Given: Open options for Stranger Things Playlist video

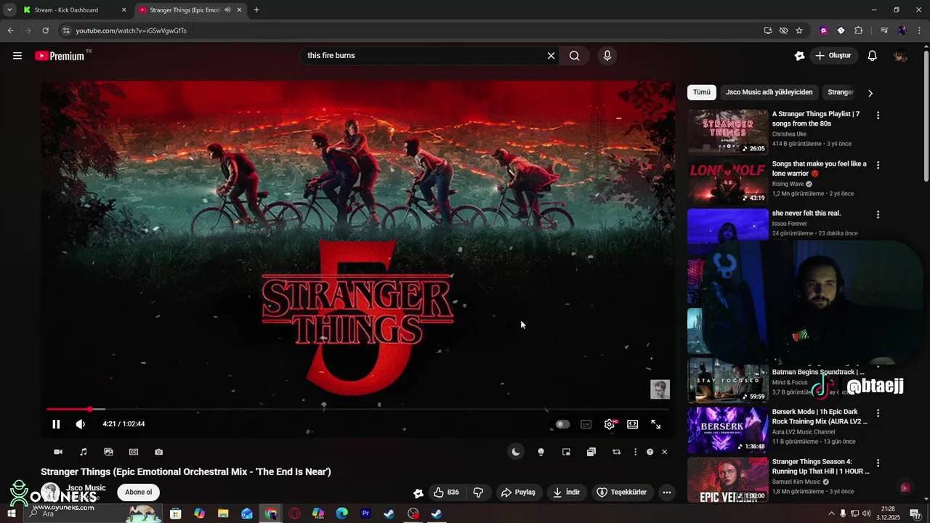Looking at the screenshot, I should pyautogui.click(x=878, y=115).
